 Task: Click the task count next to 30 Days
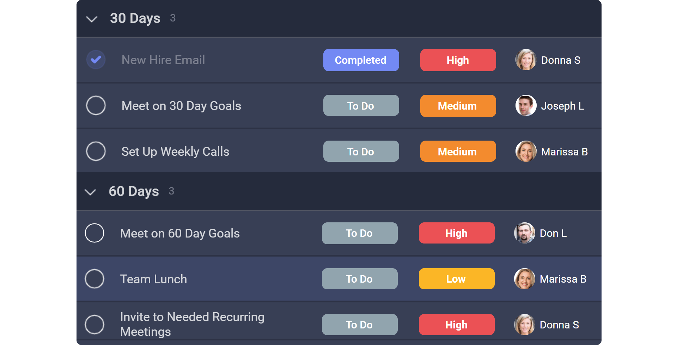tap(173, 18)
